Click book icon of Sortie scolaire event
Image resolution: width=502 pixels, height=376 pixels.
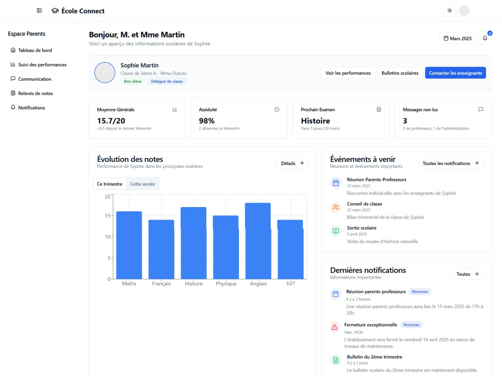tap(336, 231)
